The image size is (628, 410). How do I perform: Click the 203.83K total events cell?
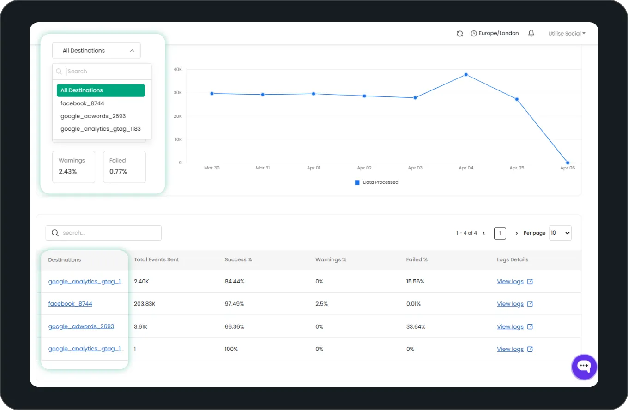point(145,304)
